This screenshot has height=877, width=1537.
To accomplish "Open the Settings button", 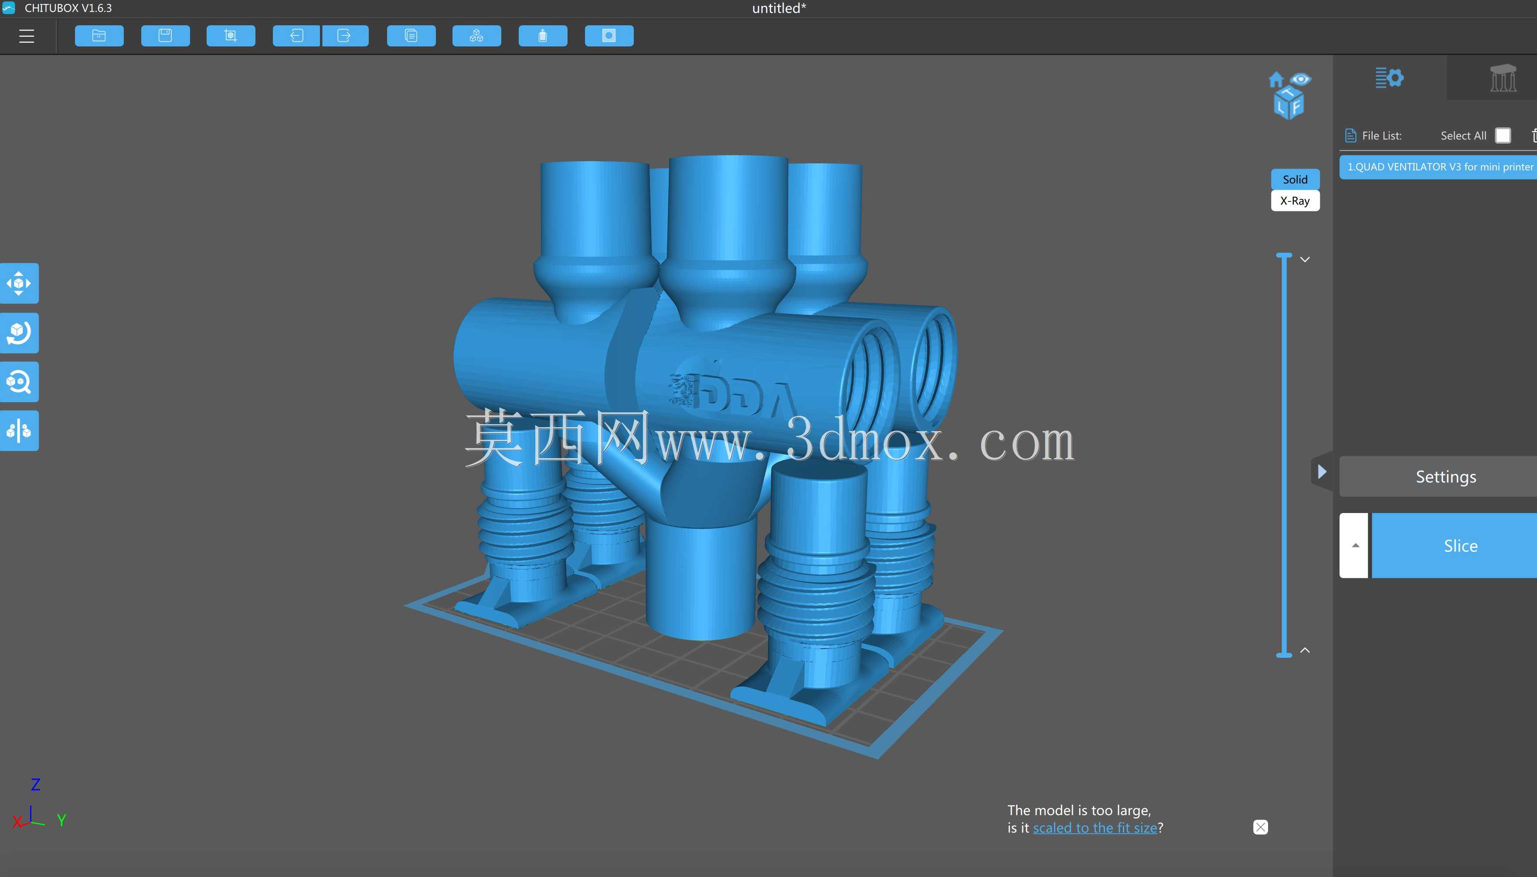I will click(x=1438, y=476).
